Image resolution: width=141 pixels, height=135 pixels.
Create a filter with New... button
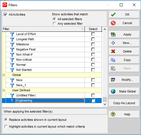click(x=124, y=43)
